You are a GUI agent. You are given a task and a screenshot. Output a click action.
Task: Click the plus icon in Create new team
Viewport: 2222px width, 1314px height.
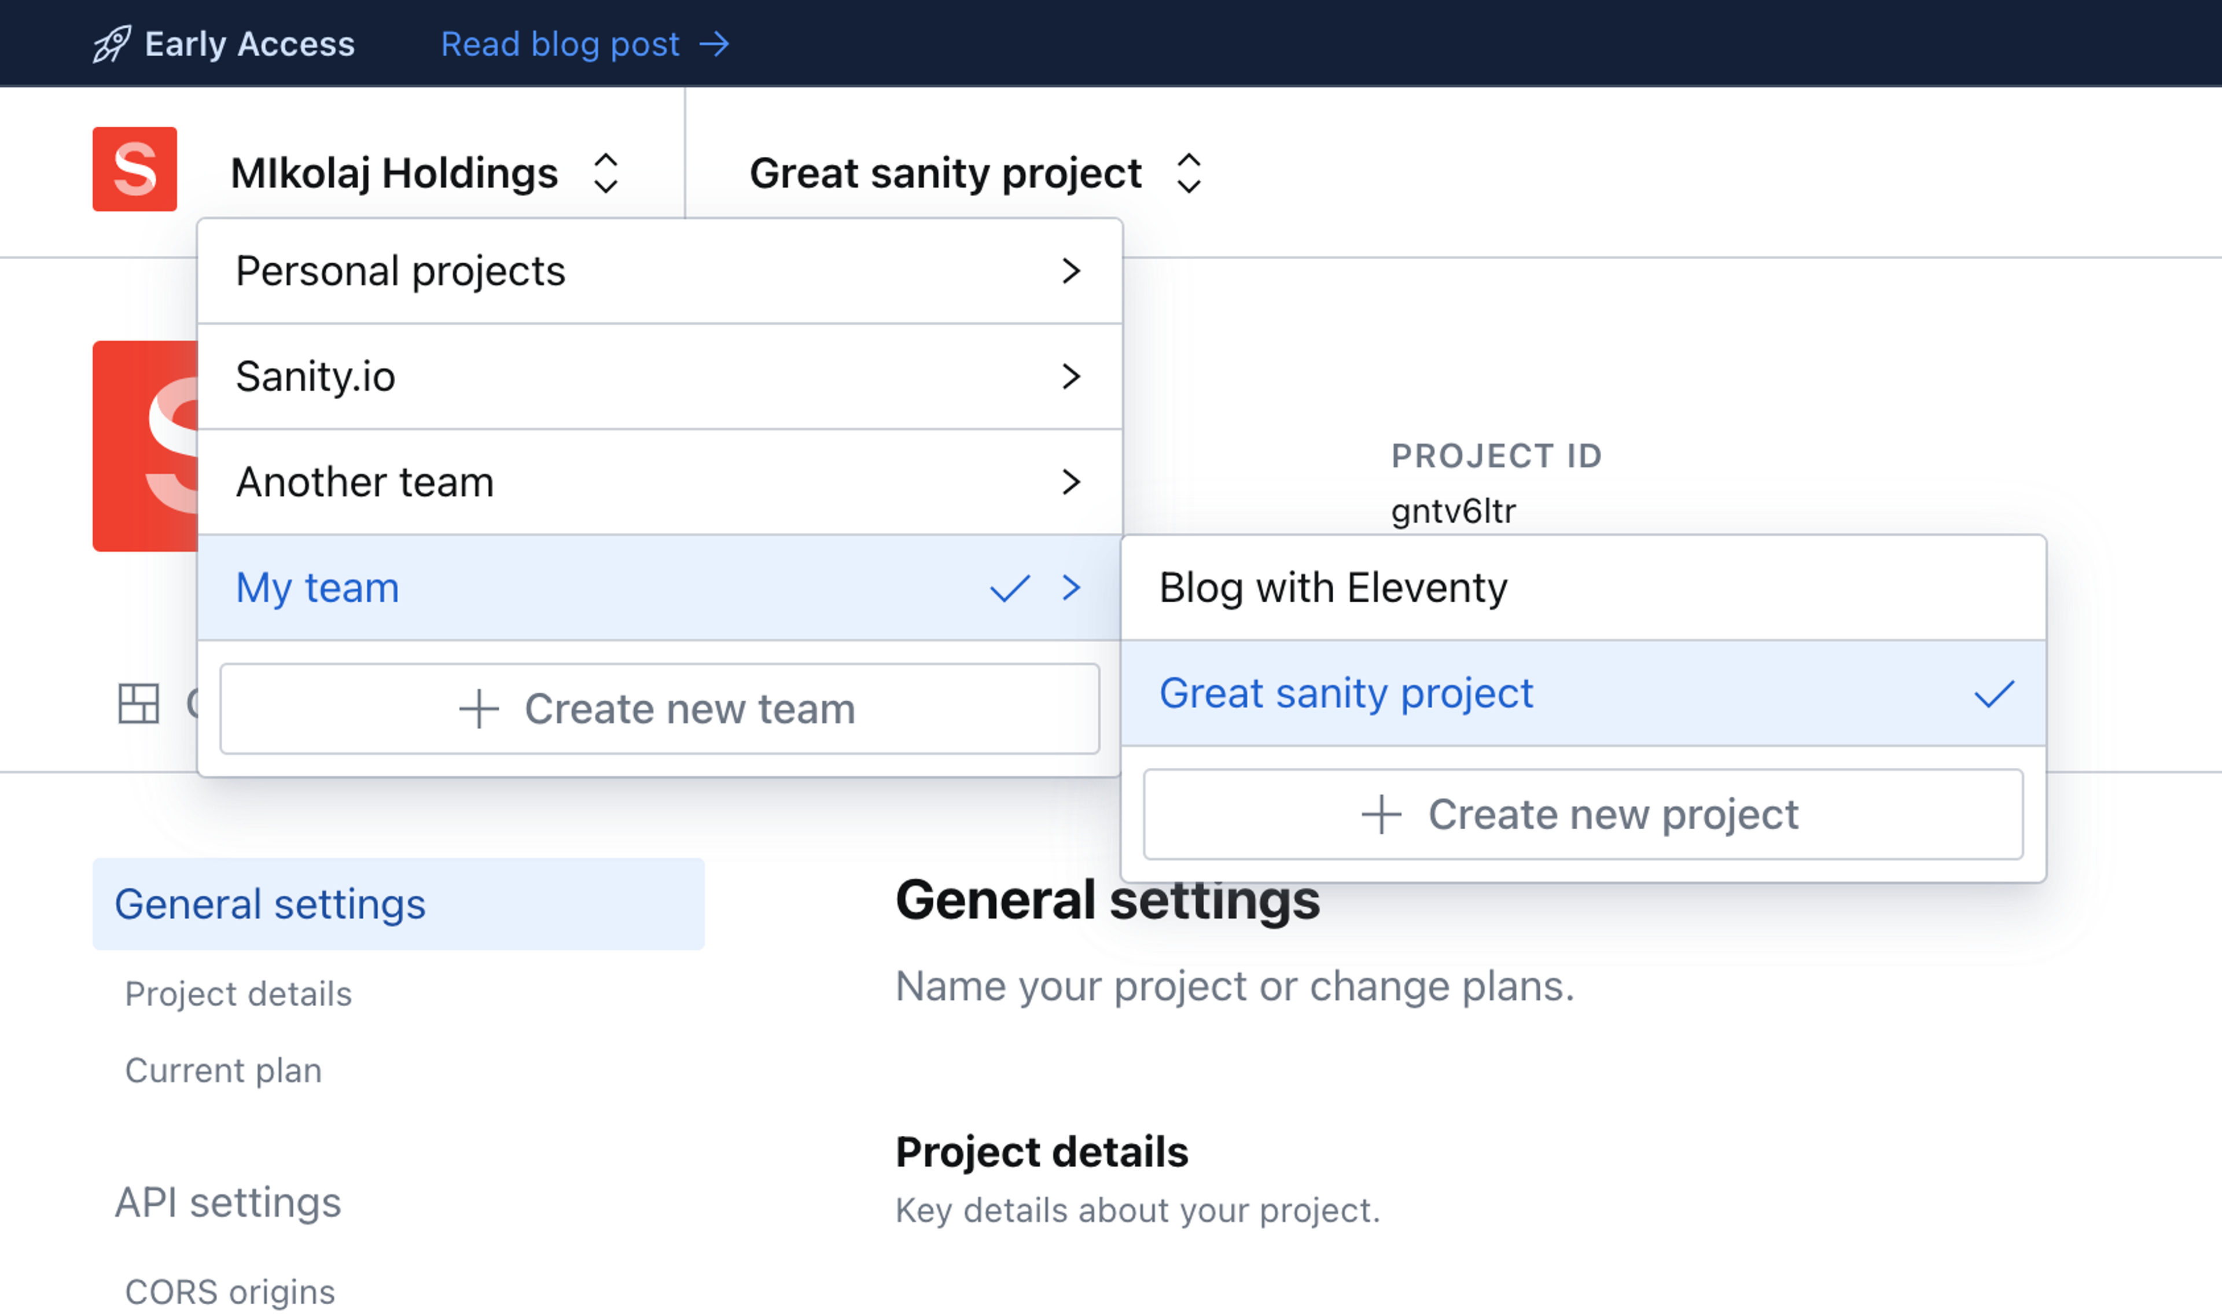pos(479,709)
